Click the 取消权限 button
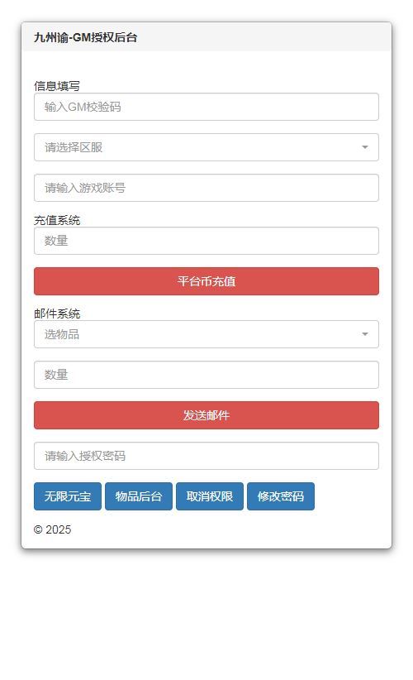 pyautogui.click(x=210, y=496)
